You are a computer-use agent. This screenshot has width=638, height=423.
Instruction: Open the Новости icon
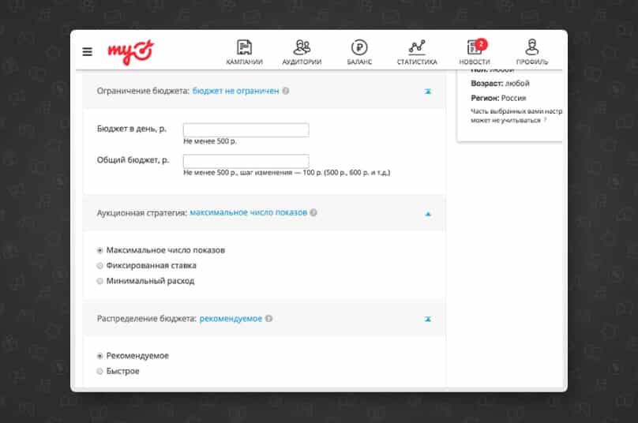[x=474, y=47]
